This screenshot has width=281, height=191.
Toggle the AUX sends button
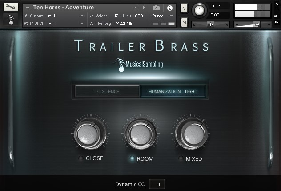(277, 16)
